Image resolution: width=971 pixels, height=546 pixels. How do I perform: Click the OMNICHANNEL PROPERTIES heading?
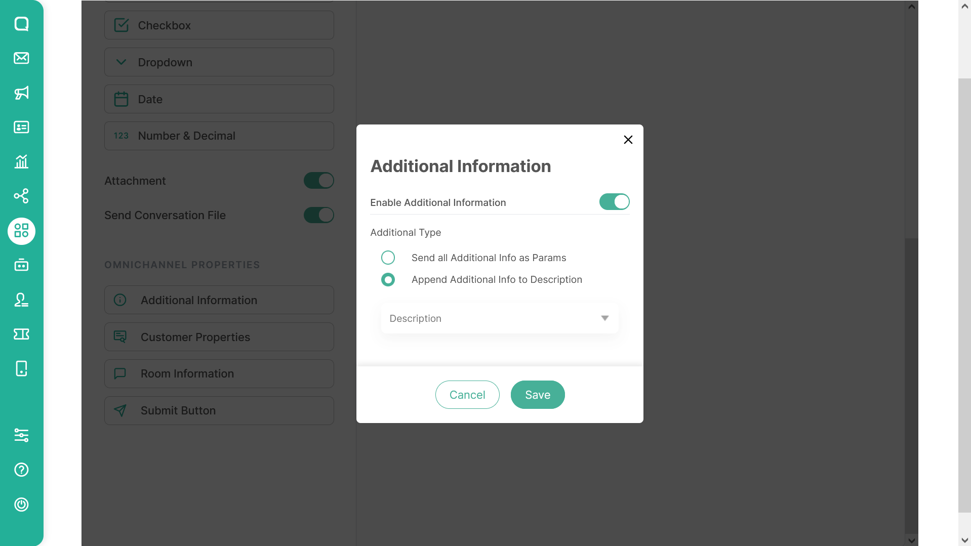[182, 265]
